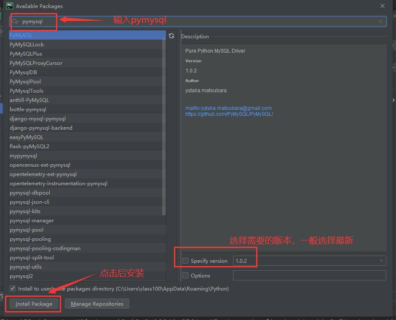Select PyMySQL in the package list
This screenshot has height=320, width=396.
[87, 35]
